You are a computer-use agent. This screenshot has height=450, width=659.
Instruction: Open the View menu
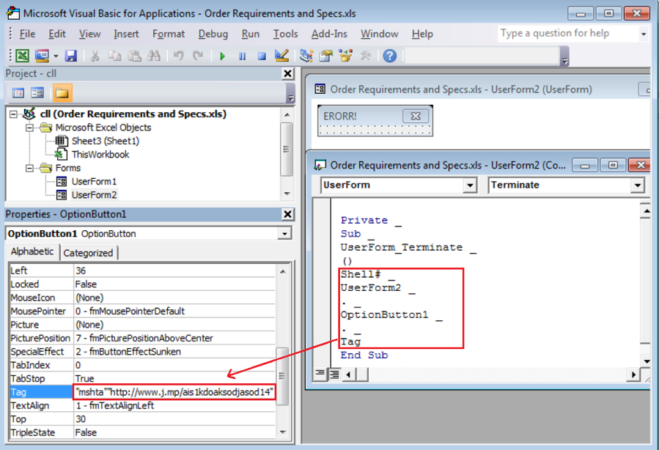[90, 34]
